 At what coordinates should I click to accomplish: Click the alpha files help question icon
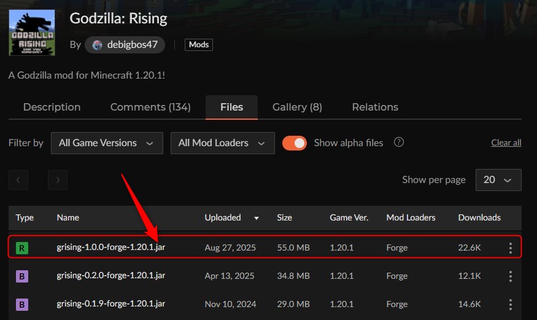399,142
